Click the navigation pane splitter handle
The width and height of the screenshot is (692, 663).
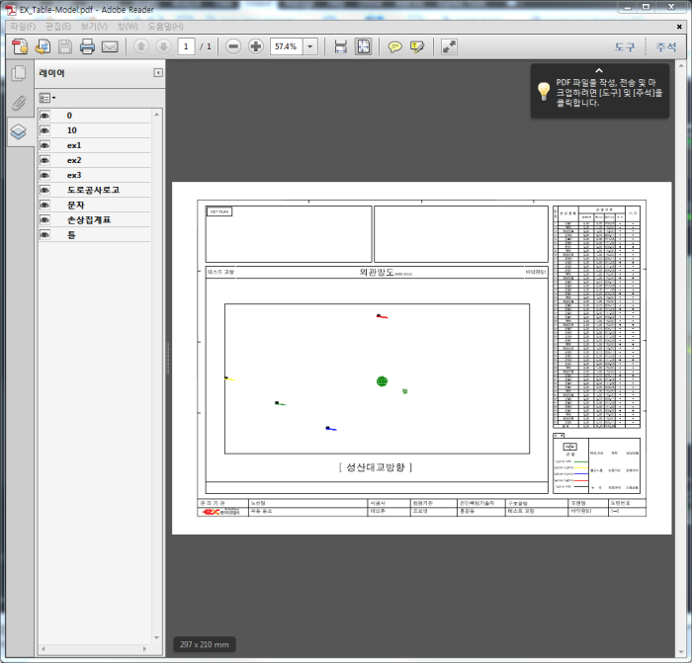pyautogui.click(x=168, y=359)
